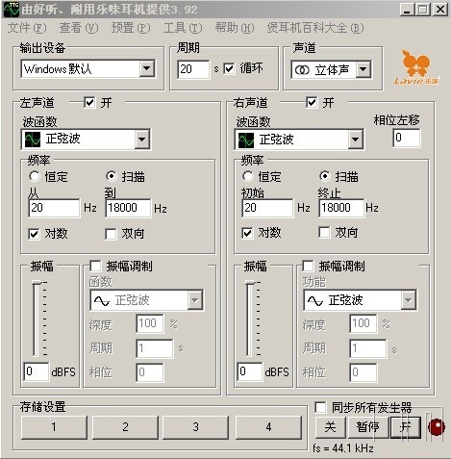Image resolution: width=451 pixels, height=459 pixels.
Task: Click storage preset button 4
Action: click(x=268, y=427)
